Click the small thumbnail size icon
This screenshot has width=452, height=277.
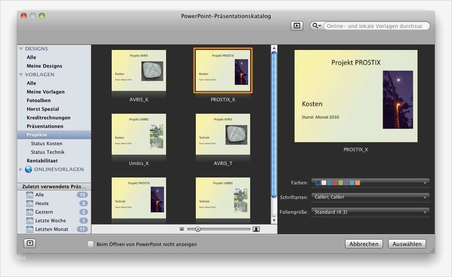[182, 229]
